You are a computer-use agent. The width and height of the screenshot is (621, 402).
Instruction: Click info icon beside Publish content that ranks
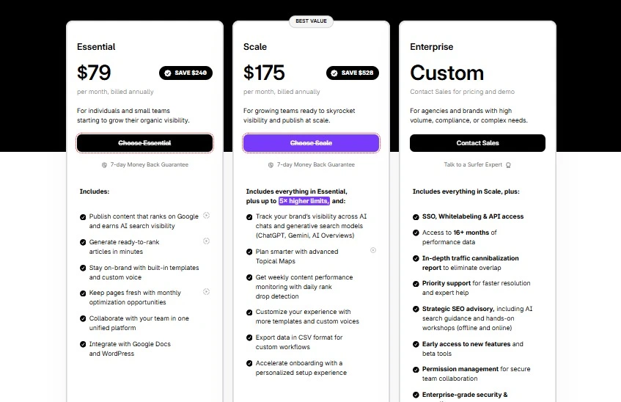206,215
